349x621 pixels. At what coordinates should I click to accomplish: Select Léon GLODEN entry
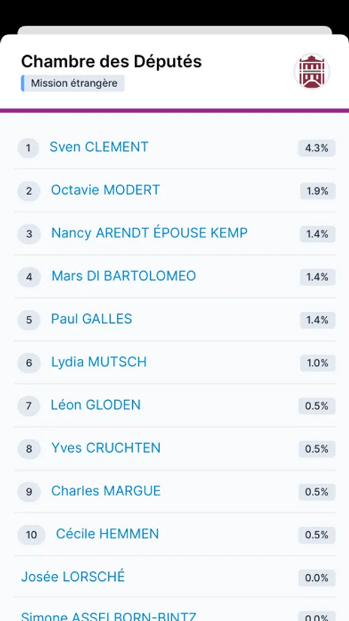[96, 405]
